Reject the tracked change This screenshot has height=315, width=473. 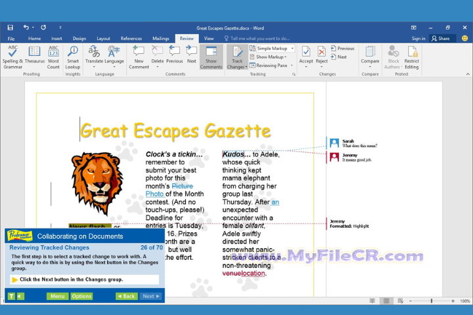pyautogui.click(x=321, y=57)
